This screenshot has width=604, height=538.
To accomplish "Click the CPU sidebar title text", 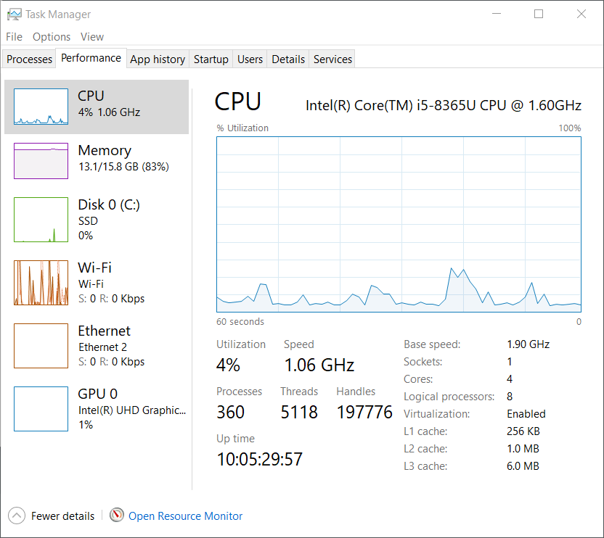I will (91, 96).
